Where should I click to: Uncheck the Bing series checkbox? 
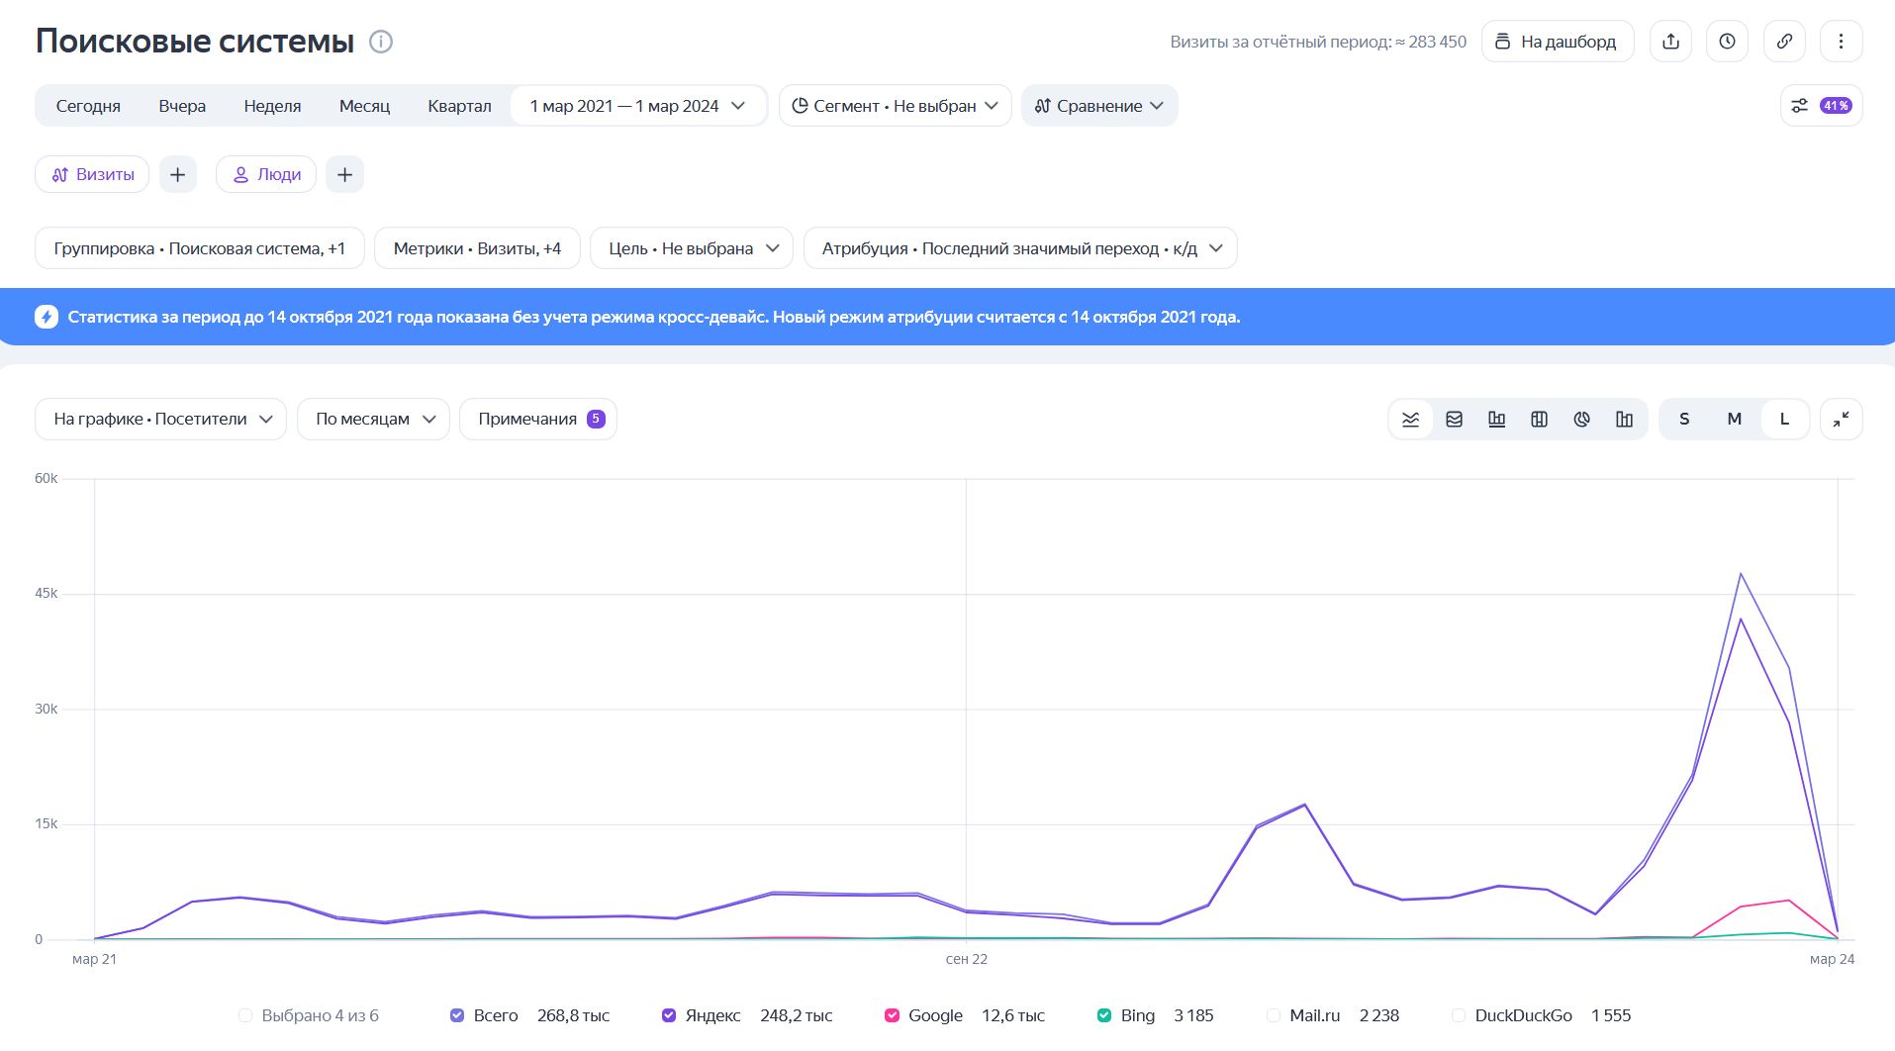1104,1015
